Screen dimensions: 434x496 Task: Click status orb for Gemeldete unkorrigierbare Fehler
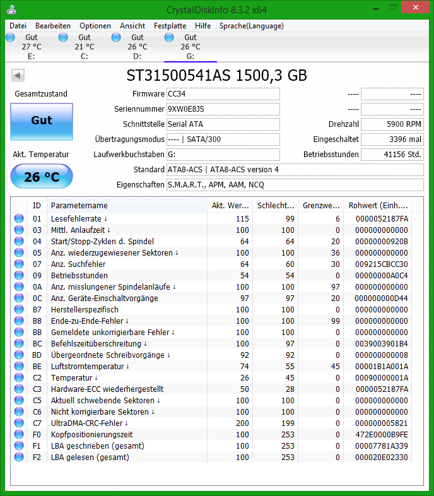[19, 333]
